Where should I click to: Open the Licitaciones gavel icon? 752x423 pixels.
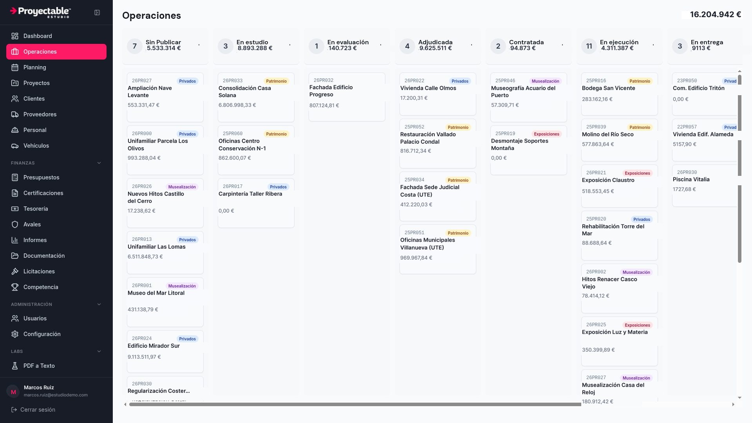[15, 271]
